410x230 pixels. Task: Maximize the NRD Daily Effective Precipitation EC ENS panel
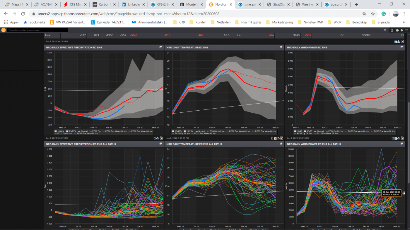click(x=160, y=47)
